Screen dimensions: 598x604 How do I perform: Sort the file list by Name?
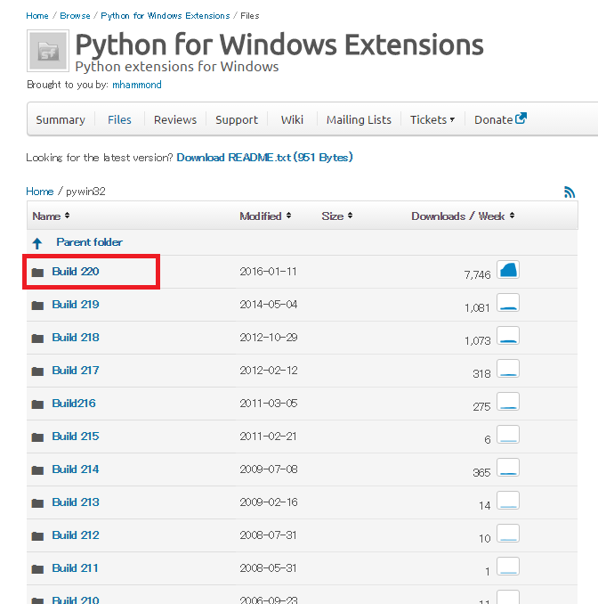coord(51,216)
